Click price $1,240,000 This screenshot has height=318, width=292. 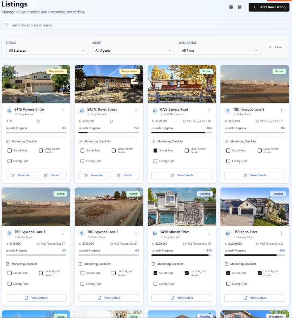(235, 244)
